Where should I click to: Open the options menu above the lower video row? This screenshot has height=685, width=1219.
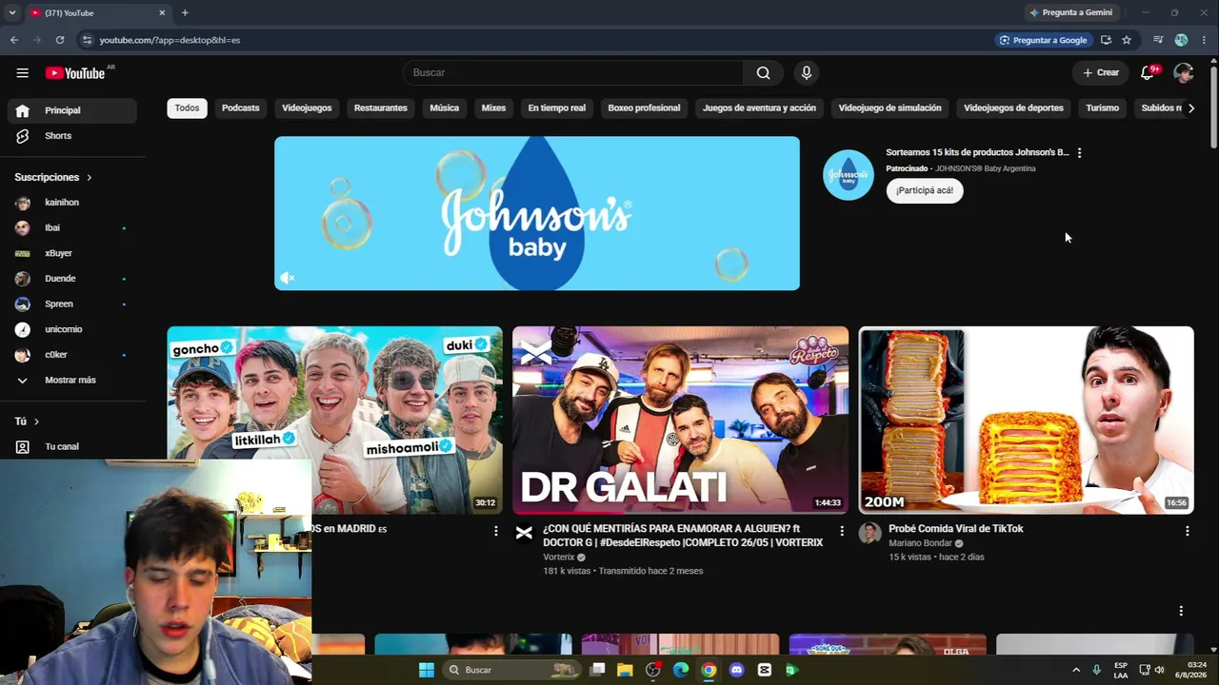tap(1181, 611)
